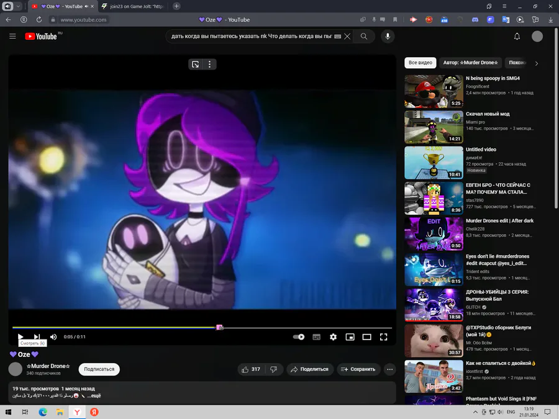Open more actions three-dot button below video
This screenshot has height=419, width=559.
(x=390, y=369)
